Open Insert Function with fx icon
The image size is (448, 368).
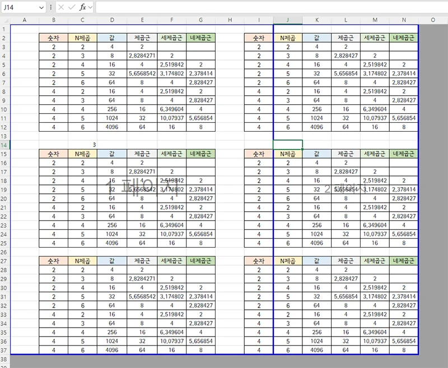pyautogui.click(x=82, y=7)
